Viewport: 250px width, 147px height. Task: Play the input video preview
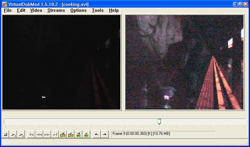tap(13, 134)
